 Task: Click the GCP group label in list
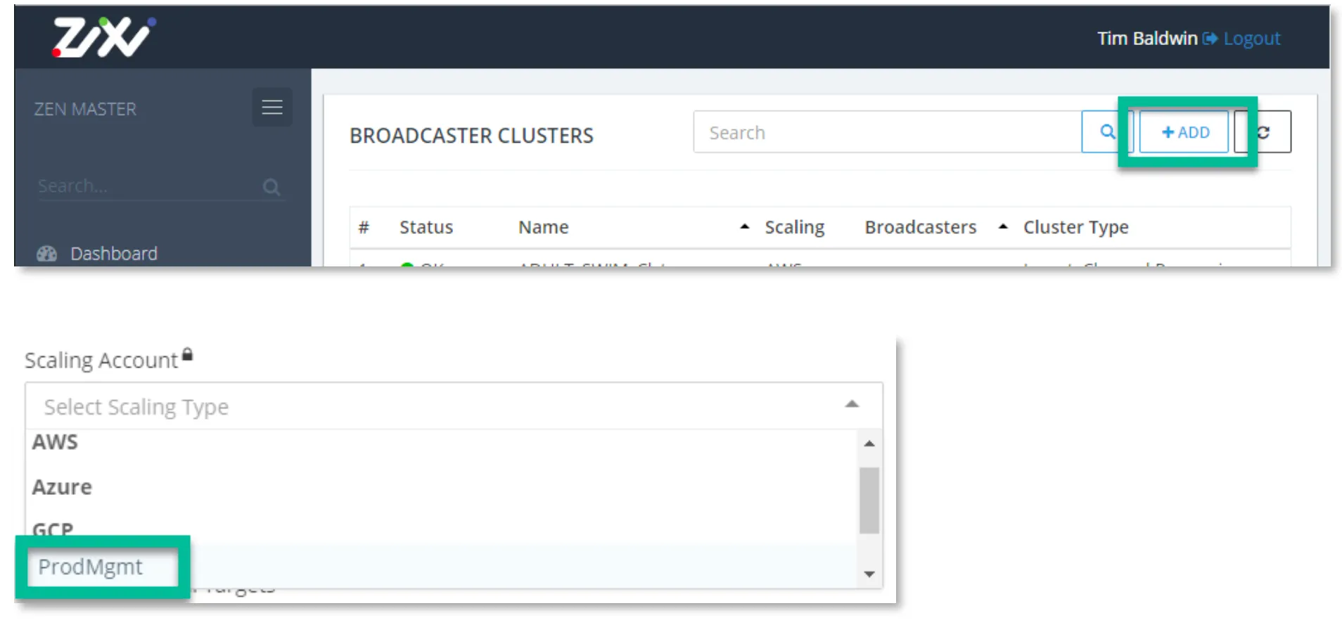[53, 529]
